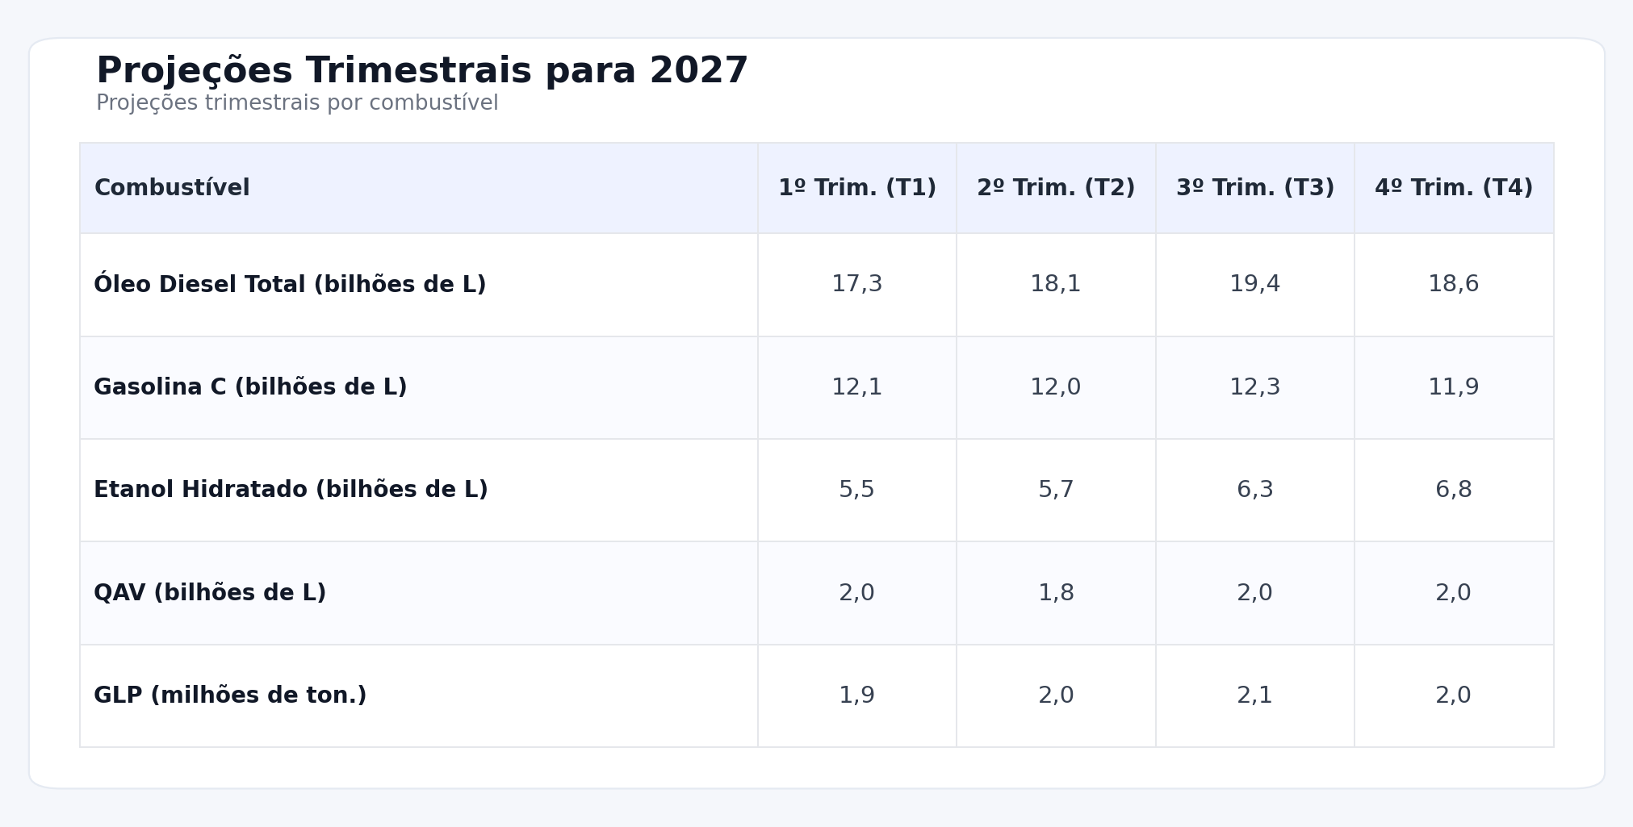This screenshot has width=1633, height=827.
Task: Click the 2º Trim. (T2) header
Action: pyautogui.click(x=1056, y=188)
